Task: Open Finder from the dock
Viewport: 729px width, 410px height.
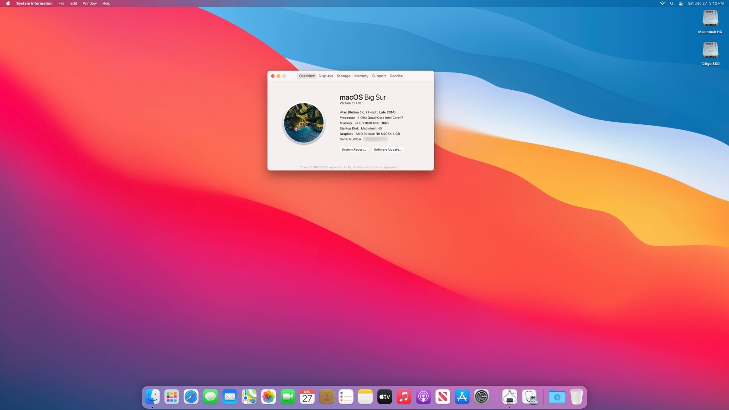Action: (x=152, y=397)
